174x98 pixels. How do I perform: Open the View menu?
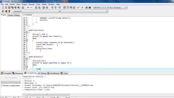click(x=18, y=4)
